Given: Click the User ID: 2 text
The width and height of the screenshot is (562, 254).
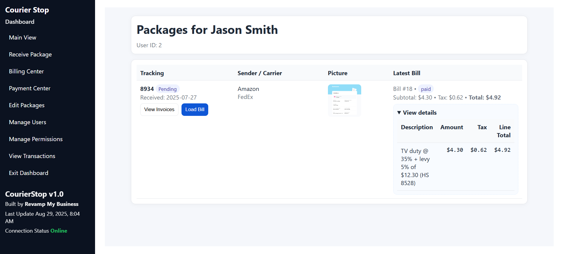Looking at the screenshot, I should point(149,45).
